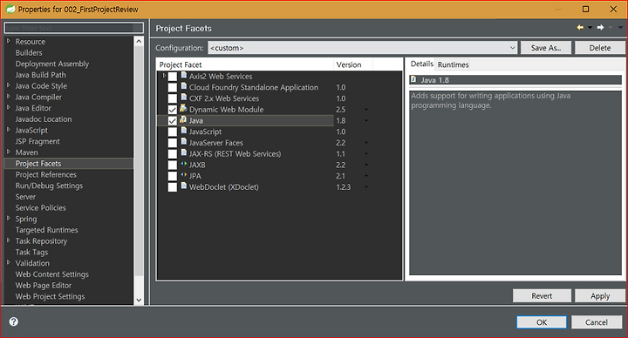
Task: Click the Java facet icon in list
Action: (x=183, y=119)
